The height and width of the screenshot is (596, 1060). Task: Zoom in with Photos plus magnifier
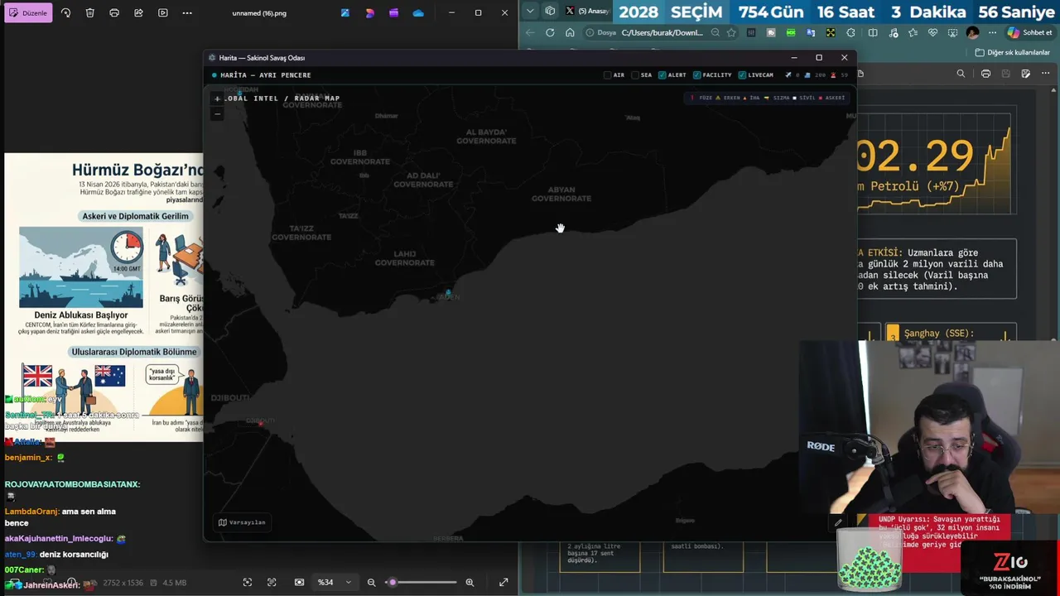[x=470, y=583]
